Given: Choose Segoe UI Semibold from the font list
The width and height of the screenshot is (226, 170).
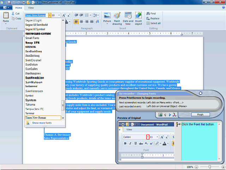Looking at the screenshot, I should pos(43,25).
